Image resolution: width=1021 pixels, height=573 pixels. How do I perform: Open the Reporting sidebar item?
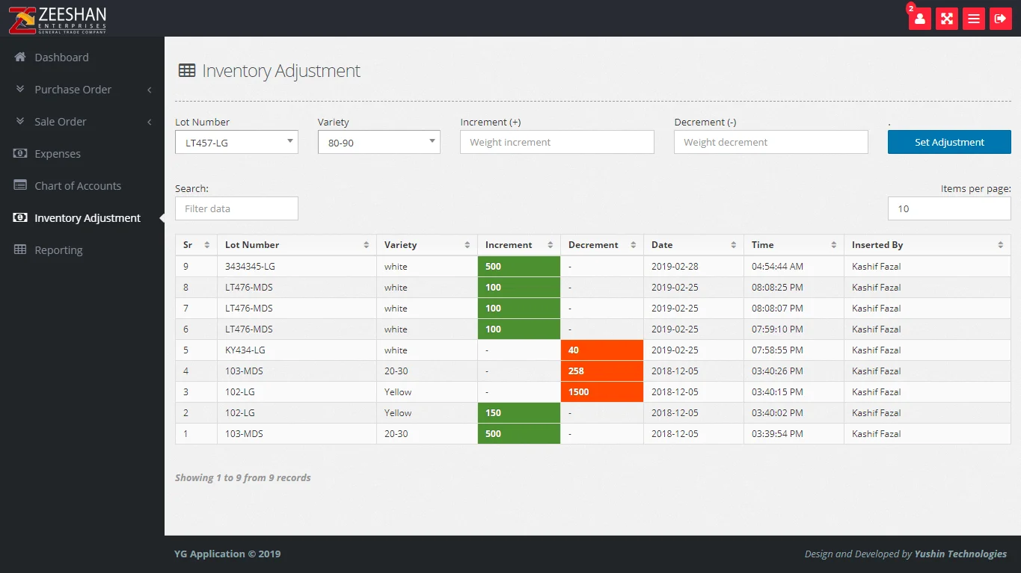(58, 250)
